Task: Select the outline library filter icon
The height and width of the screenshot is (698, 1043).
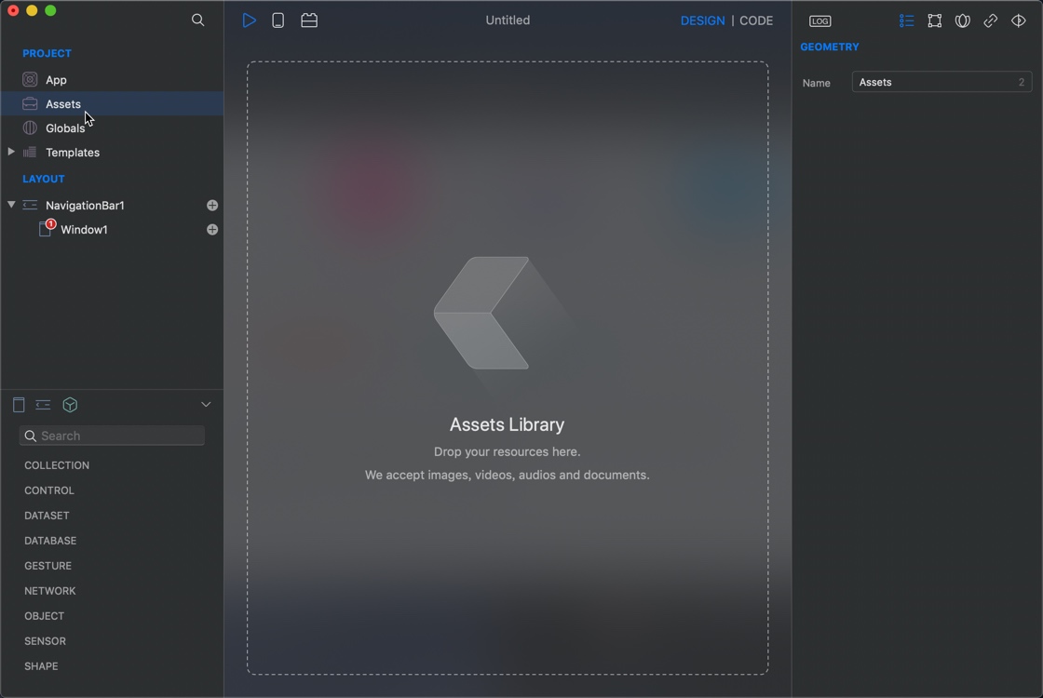Action: tap(43, 405)
